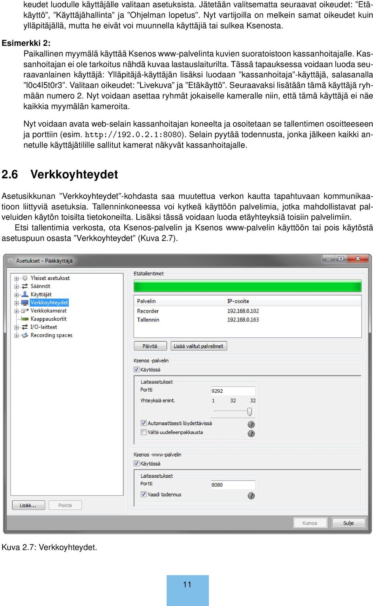Expand the Verkkoyhteydet tree node

(16, 303)
